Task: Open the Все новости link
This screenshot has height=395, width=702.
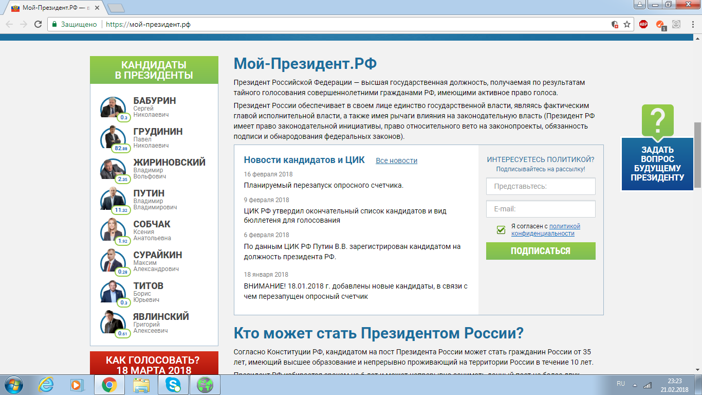Action: click(396, 160)
